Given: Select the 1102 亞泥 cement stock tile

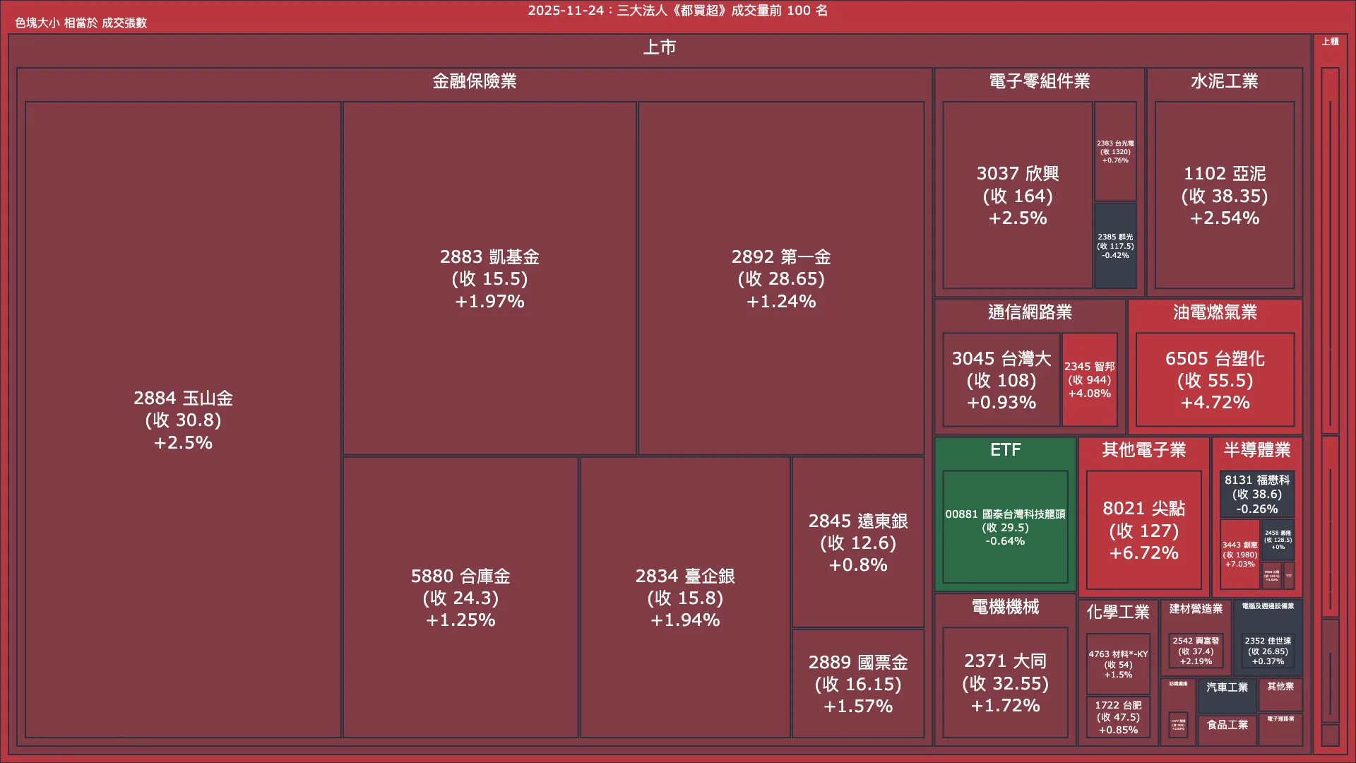Looking at the screenshot, I should [x=1224, y=196].
